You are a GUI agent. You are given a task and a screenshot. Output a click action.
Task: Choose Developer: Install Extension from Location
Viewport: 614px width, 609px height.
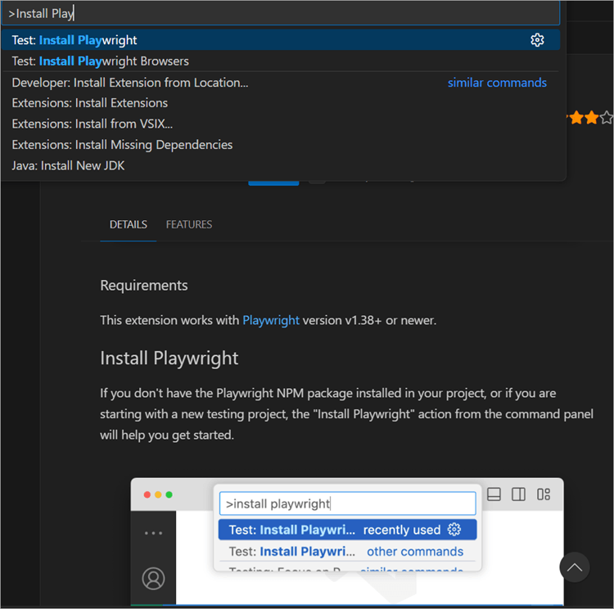tap(280, 83)
